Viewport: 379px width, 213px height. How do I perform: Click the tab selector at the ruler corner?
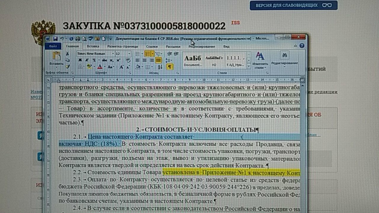coord(49,79)
